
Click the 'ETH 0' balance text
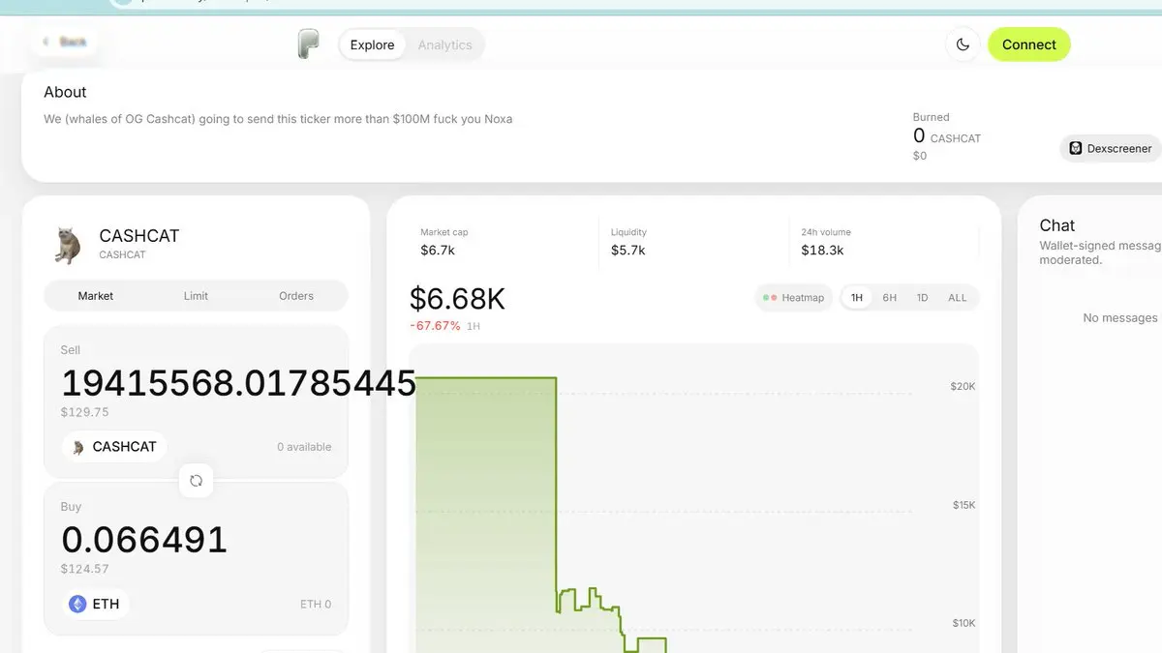(316, 604)
